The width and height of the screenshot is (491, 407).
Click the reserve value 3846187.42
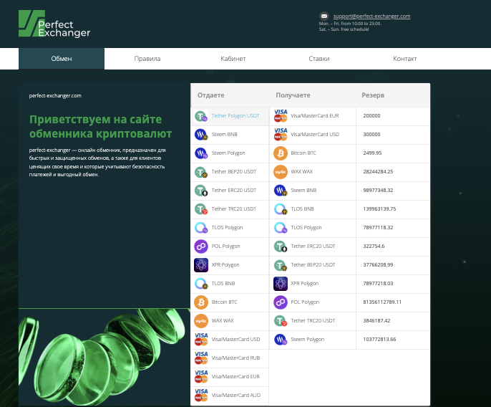click(x=376, y=320)
